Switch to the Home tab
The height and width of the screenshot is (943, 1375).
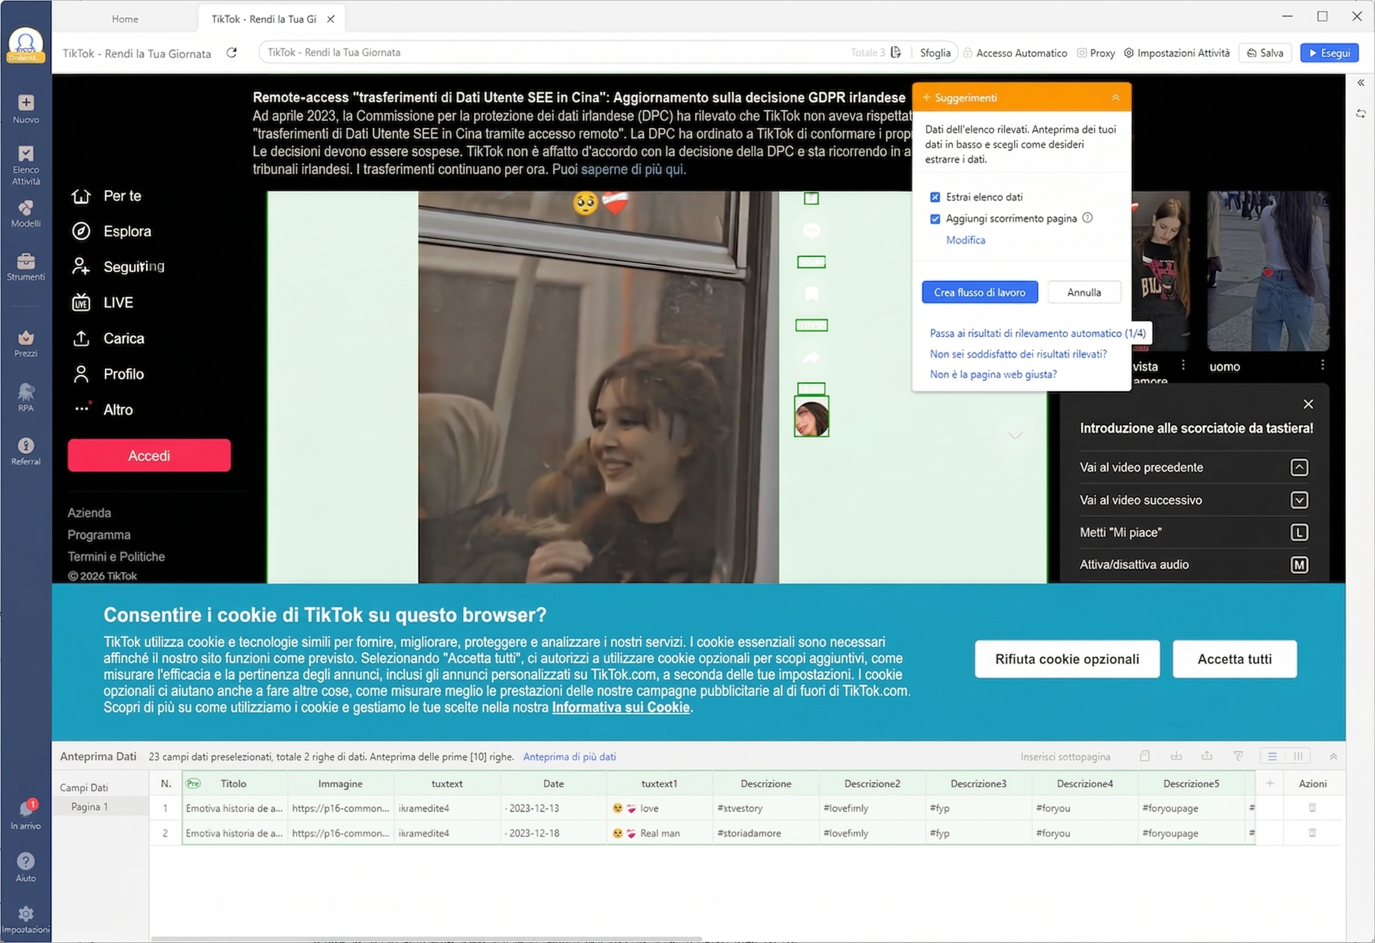(125, 19)
